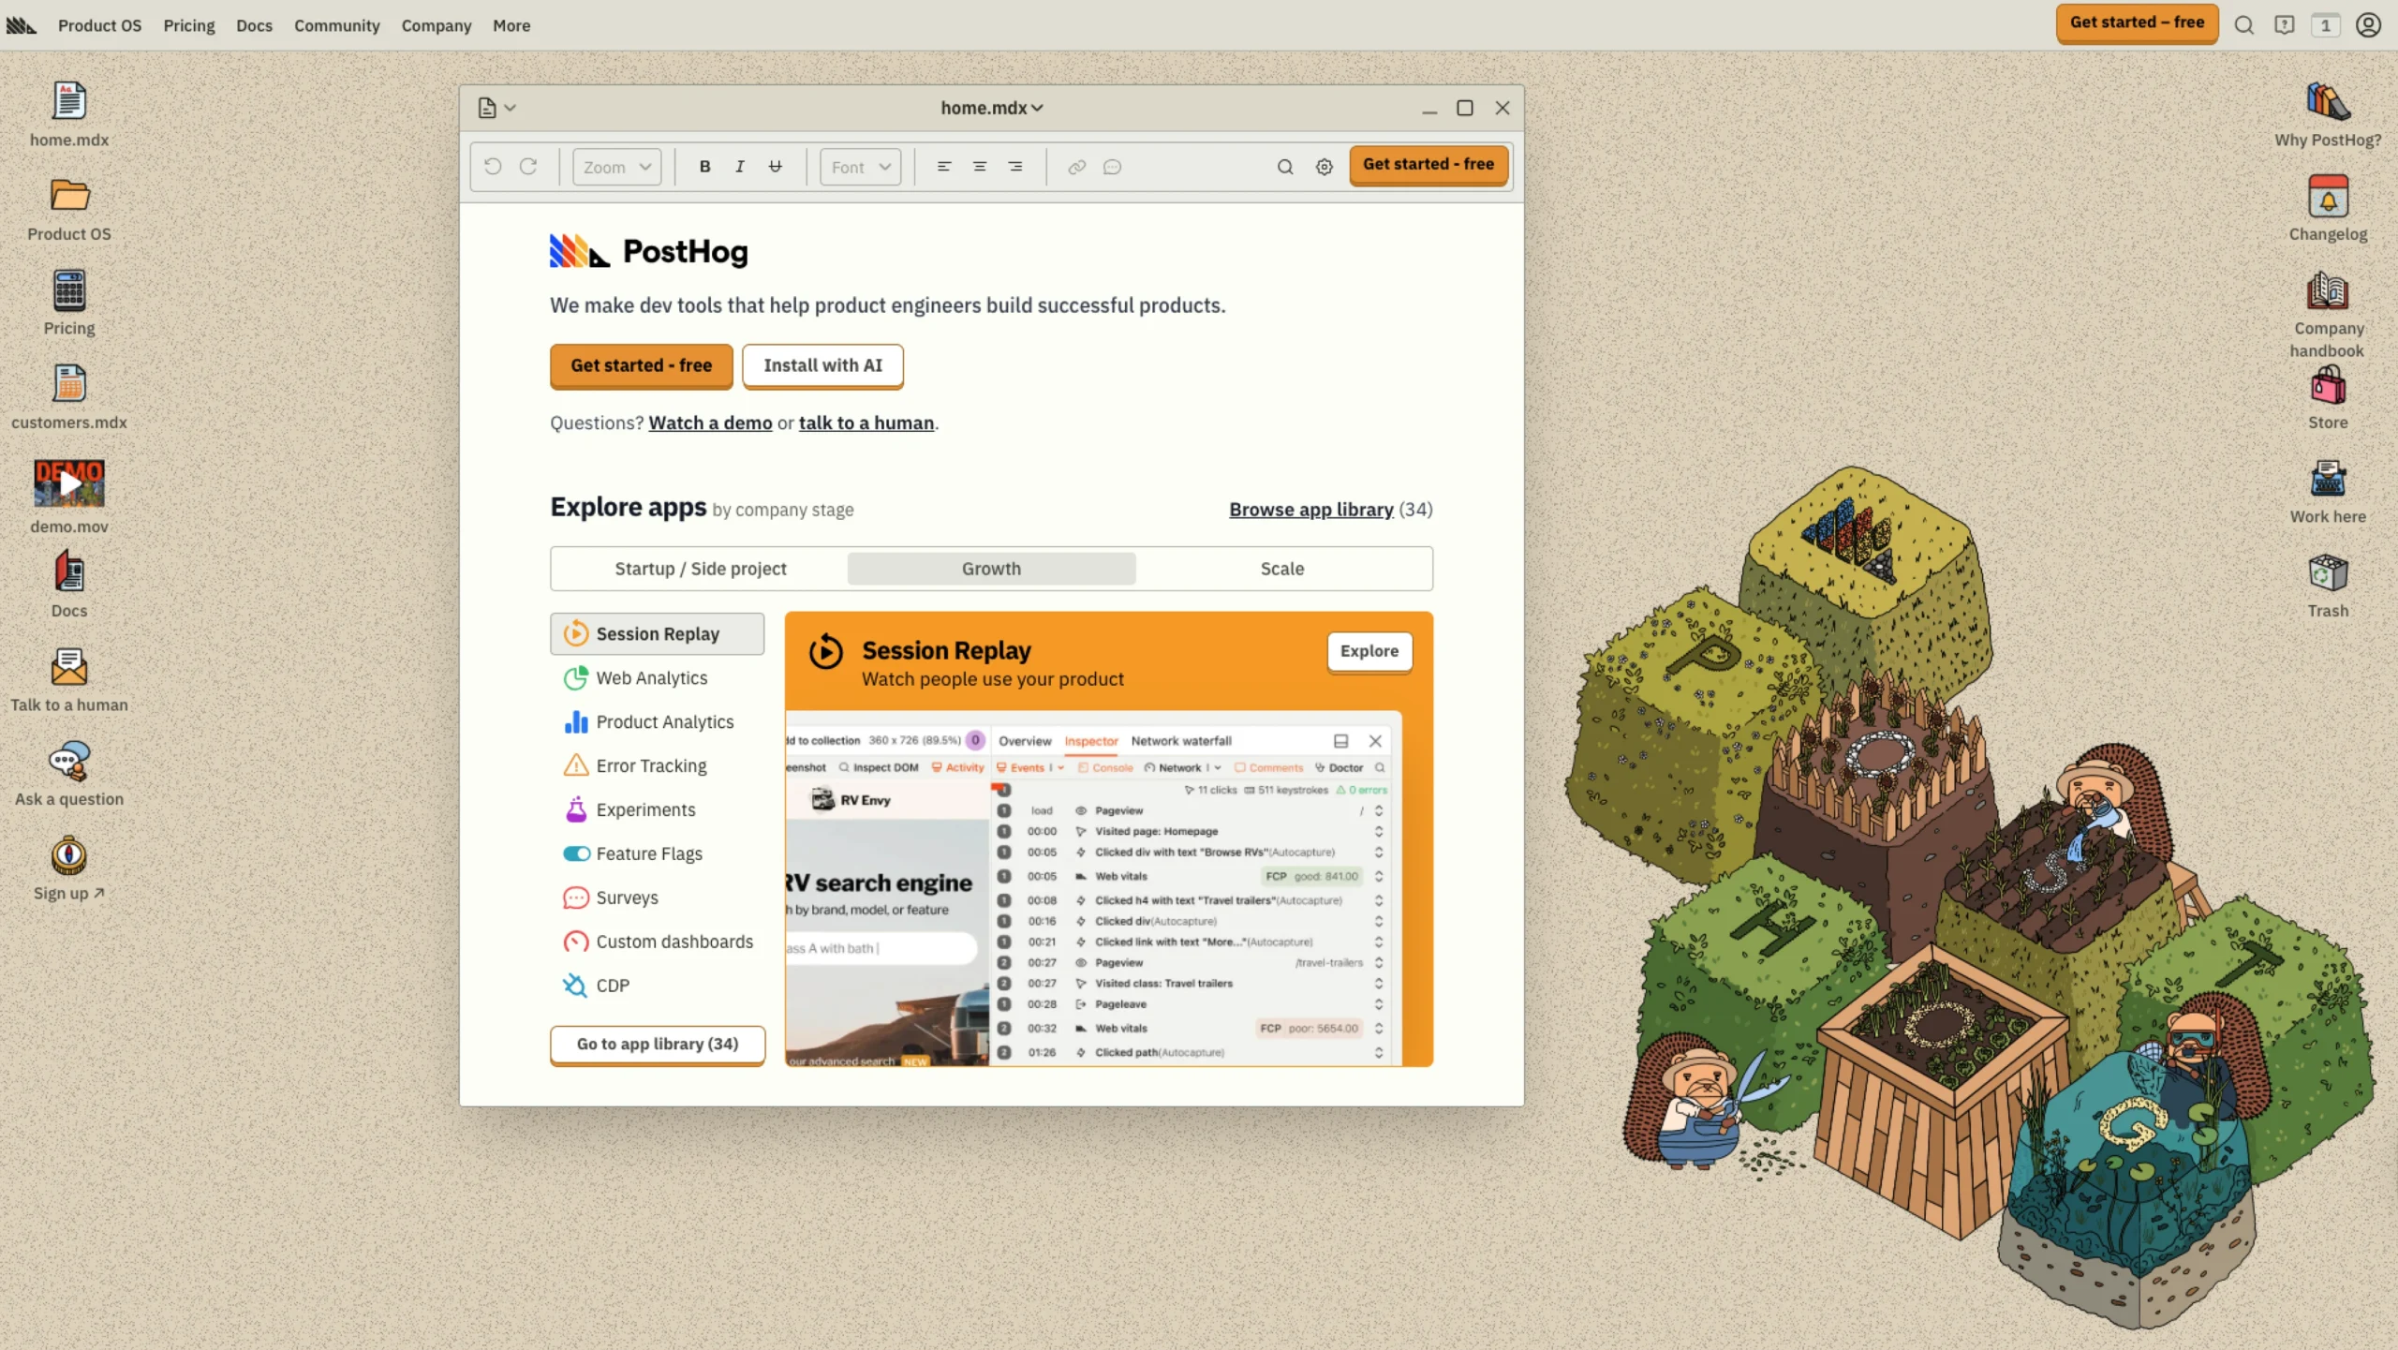Toggle underline text formatting
2398x1350 pixels.
point(775,166)
